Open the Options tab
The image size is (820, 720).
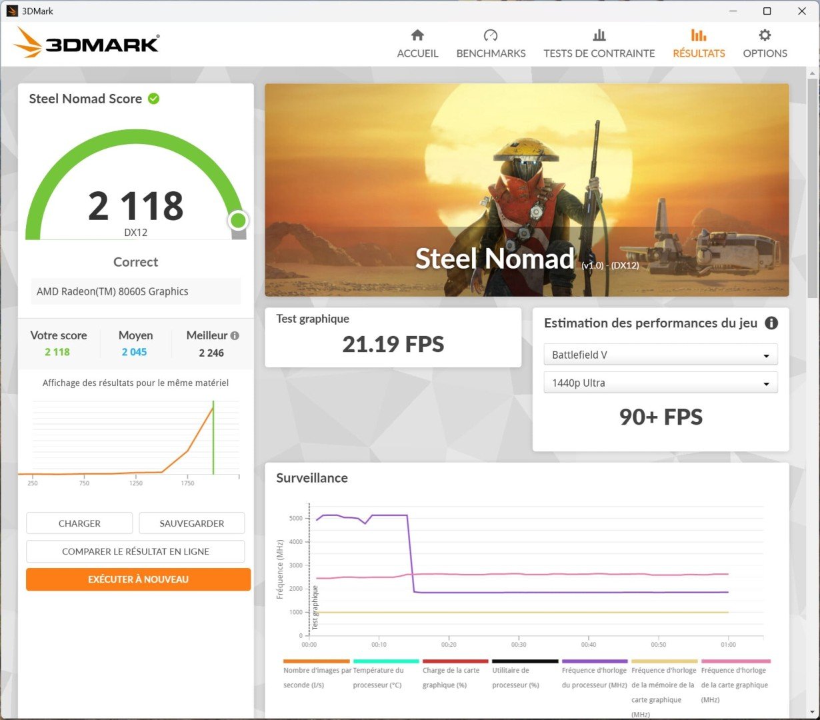coord(765,44)
